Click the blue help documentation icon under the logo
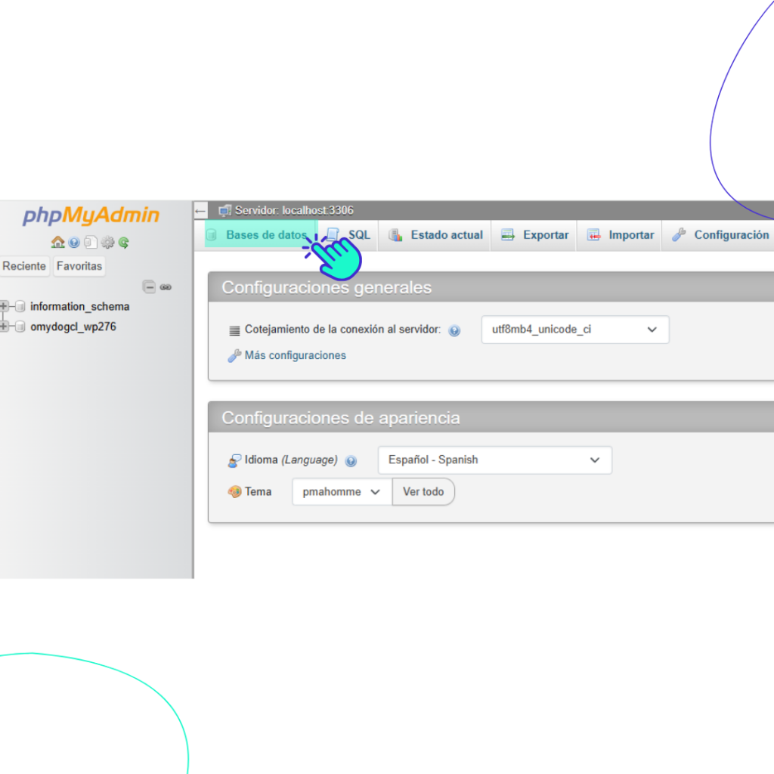 (74, 243)
